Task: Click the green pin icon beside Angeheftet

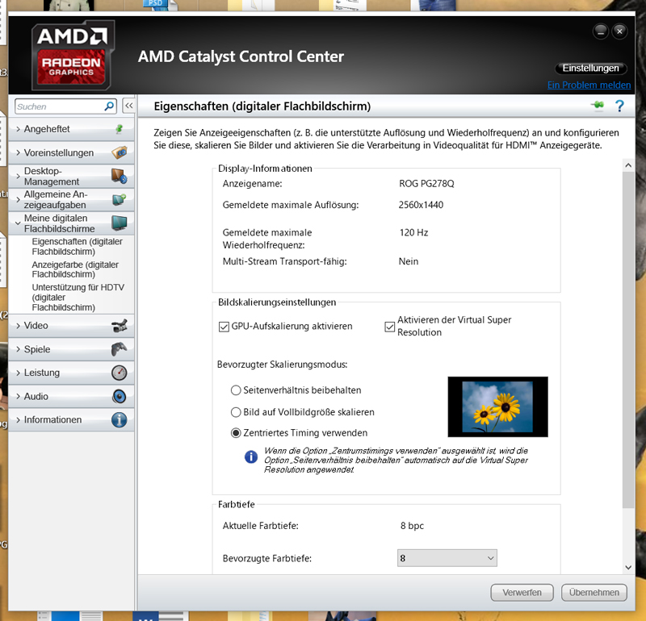Action: (119, 129)
